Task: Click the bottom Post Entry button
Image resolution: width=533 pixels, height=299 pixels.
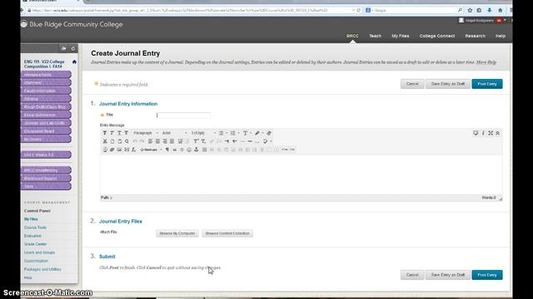Action: (487, 275)
